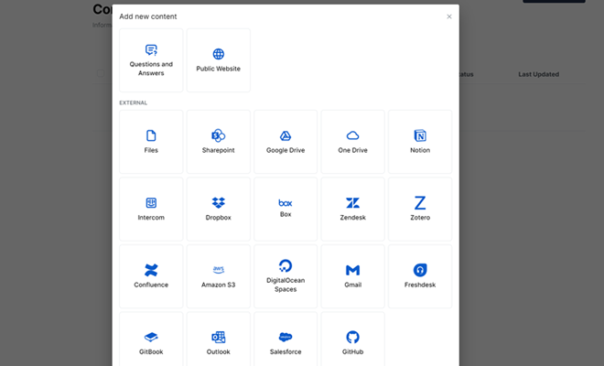
Task: Select the Amazon S3 option
Action: [x=219, y=276]
